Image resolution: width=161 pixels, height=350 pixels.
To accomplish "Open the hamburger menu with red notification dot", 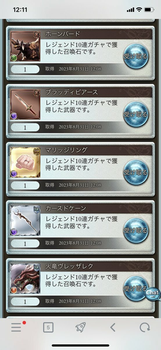I will [x=17, y=327].
